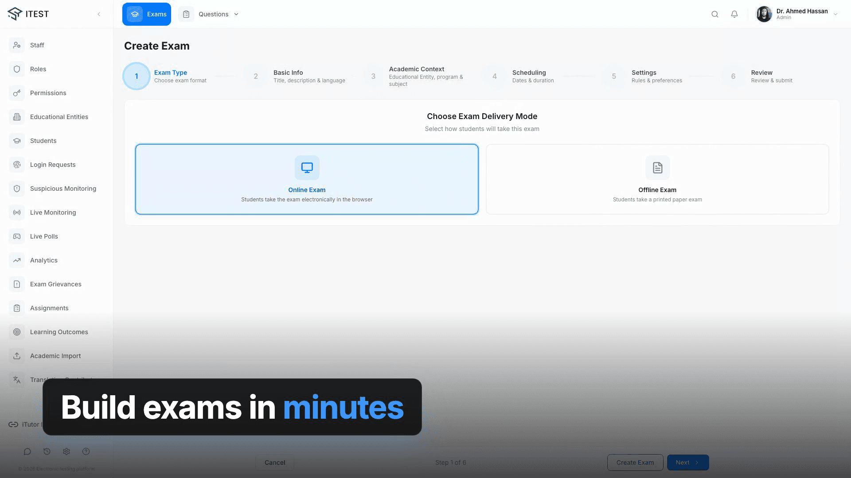Click Live Monitoring broadcast icon
851x478 pixels.
coord(17,212)
